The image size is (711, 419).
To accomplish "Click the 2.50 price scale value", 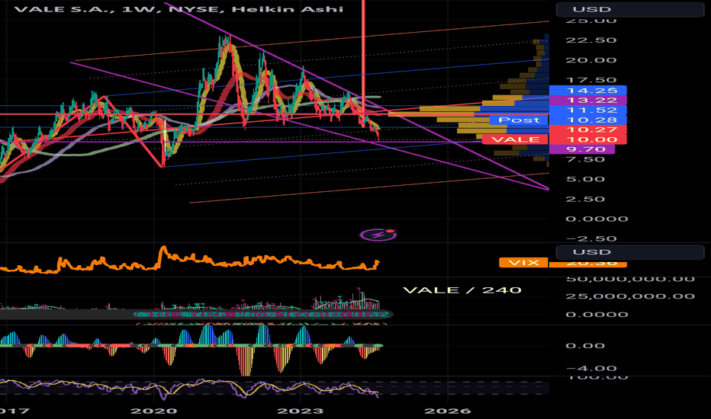I will click(585, 200).
